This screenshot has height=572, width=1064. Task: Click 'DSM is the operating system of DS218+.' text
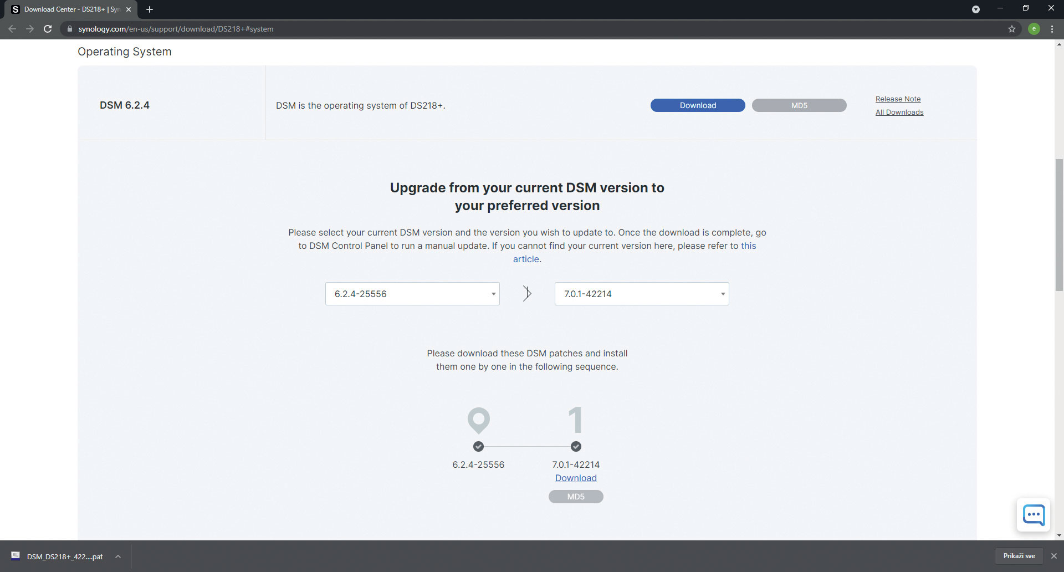361,105
